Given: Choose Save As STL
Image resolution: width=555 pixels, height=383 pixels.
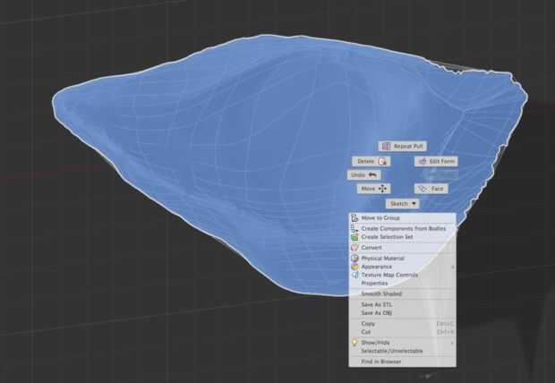Looking at the screenshot, I should pyautogui.click(x=403, y=304).
